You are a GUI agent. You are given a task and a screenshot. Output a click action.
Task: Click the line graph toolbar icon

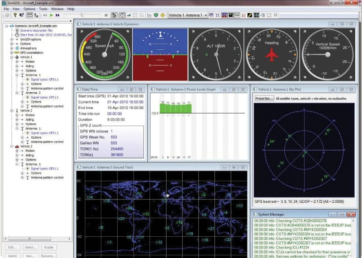click(150, 15)
